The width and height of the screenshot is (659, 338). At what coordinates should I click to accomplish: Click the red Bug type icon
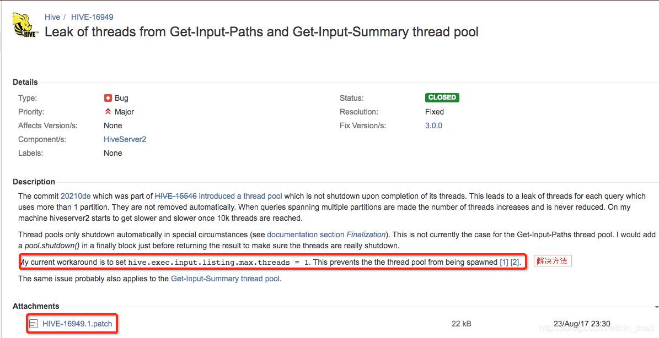pos(108,98)
